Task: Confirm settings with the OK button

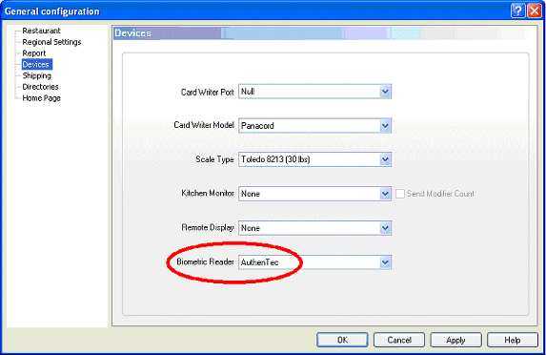Action: click(x=342, y=340)
